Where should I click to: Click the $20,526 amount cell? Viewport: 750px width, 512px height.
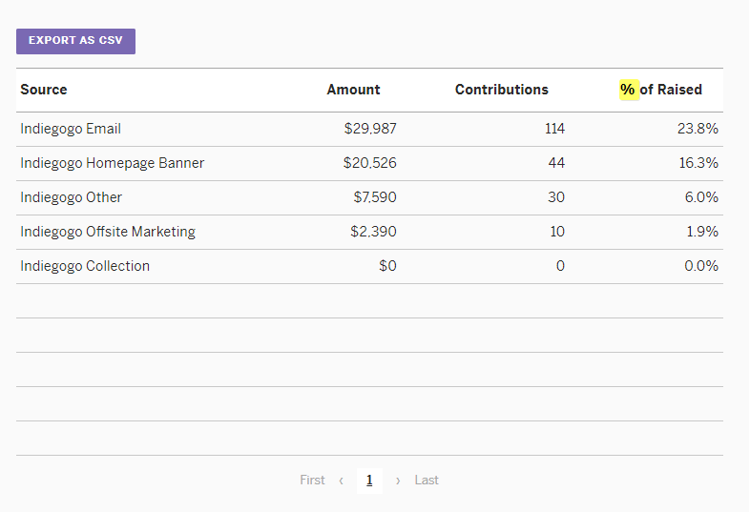[x=369, y=163]
